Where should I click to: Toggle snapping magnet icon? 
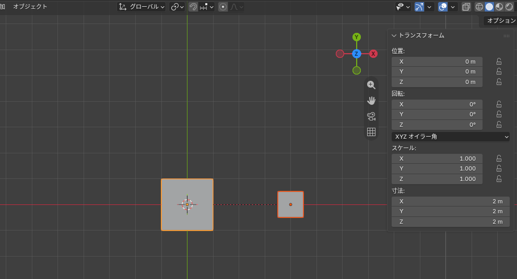tap(193, 7)
